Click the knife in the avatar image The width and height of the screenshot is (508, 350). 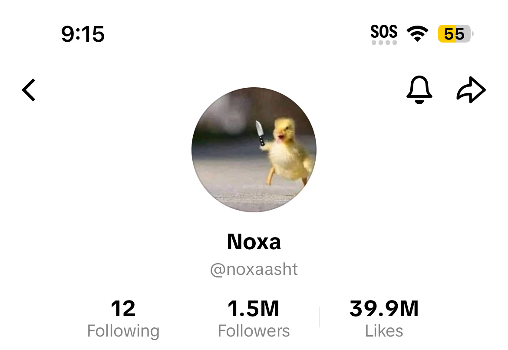point(260,133)
